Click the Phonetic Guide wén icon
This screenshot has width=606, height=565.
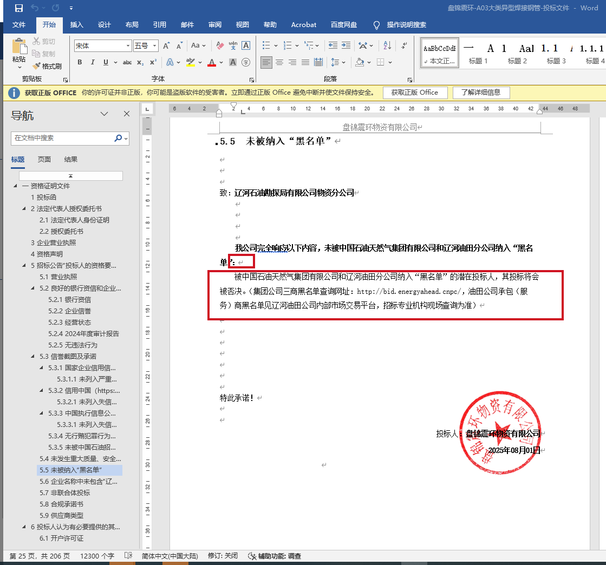coord(233,45)
